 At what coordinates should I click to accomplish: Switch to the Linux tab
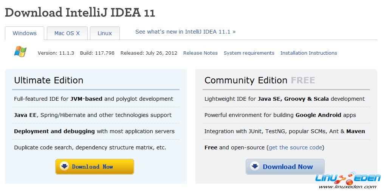tap(105, 33)
